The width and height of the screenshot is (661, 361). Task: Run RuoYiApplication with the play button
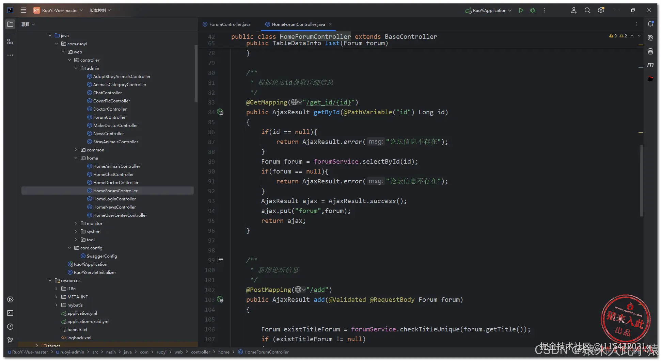pos(521,10)
